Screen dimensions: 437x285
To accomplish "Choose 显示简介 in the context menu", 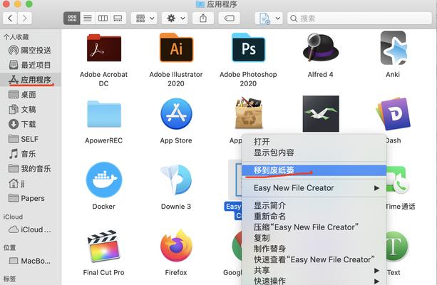I will (314, 206).
